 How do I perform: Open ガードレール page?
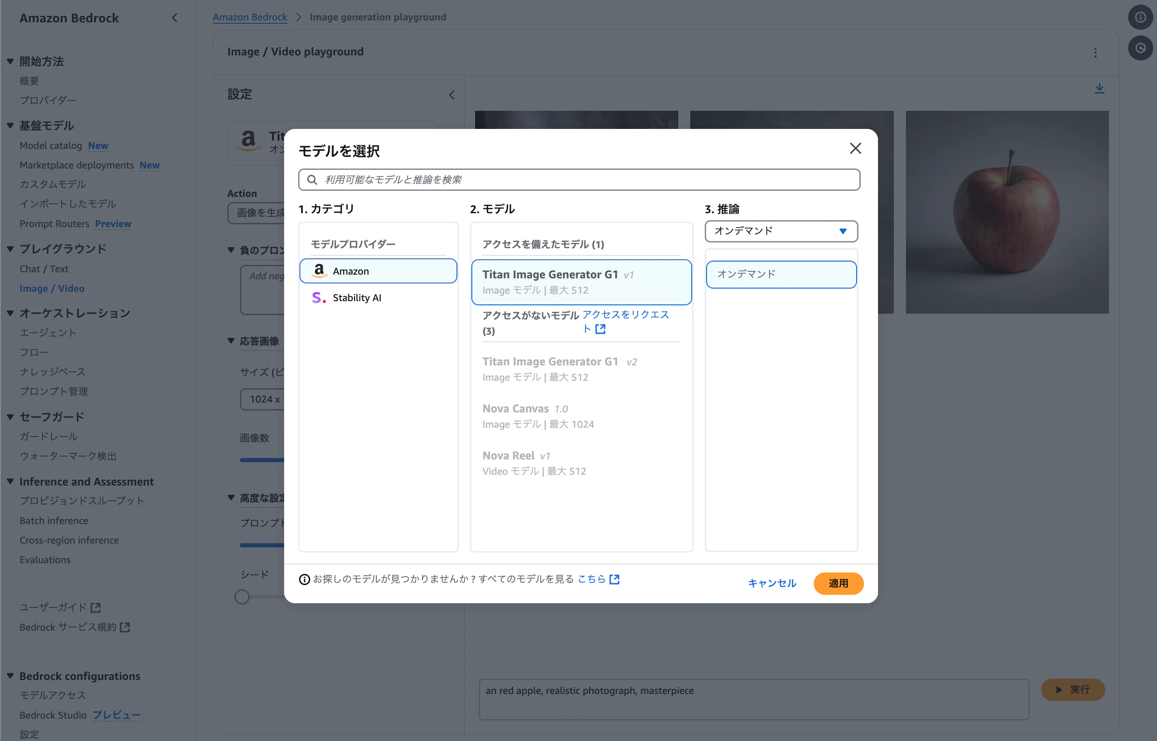point(48,437)
